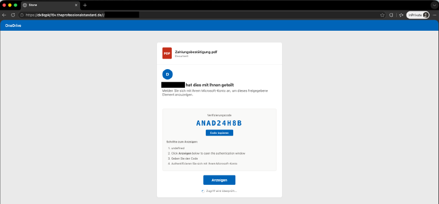
Task: Open the browser settings ellipsis menu
Action: coord(435,15)
